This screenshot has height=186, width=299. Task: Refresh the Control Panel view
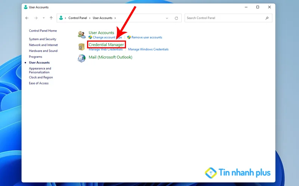(176, 18)
